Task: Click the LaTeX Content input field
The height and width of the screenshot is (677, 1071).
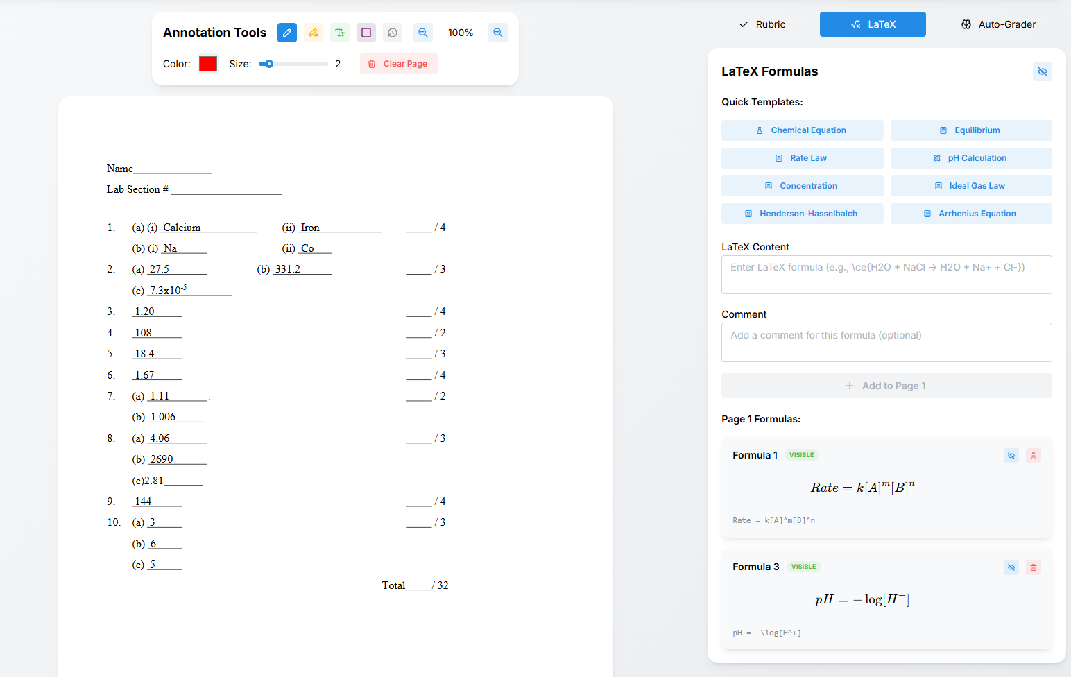Action: pyautogui.click(x=886, y=274)
